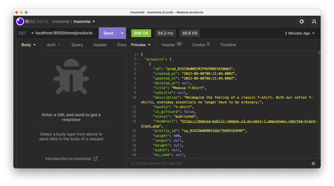Open GitHub Star counter badge
Image resolution: width=334 pixels, height=186 pixels.
(x=37, y=22)
